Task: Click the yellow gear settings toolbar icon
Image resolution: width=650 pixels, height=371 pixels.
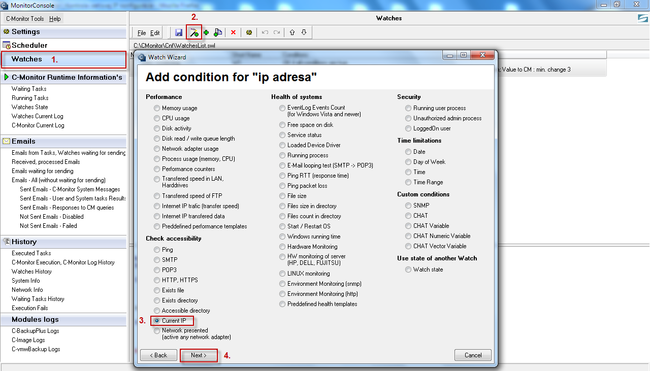Action: pyautogui.click(x=249, y=32)
